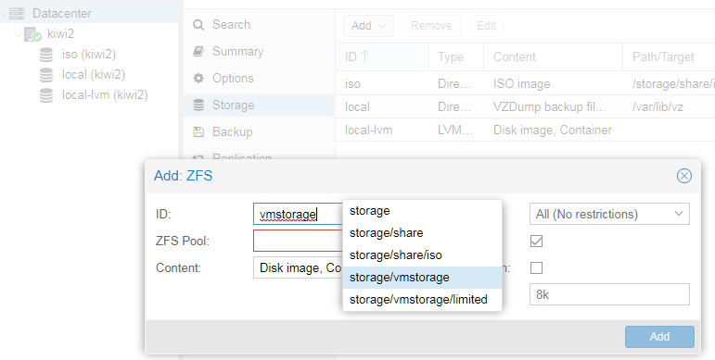Image resolution: width=715 pixels, height=360 pixels.
Task: Click the Content column header
Action: (x=553, y=56)
